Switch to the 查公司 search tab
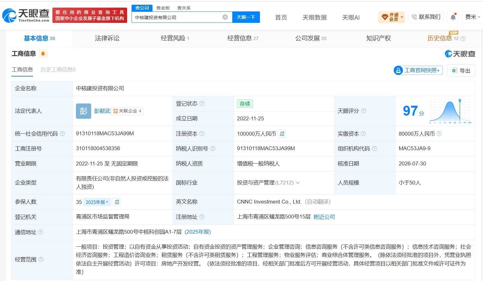Screen dimensions: 483x281 click(x=142, y=8)
